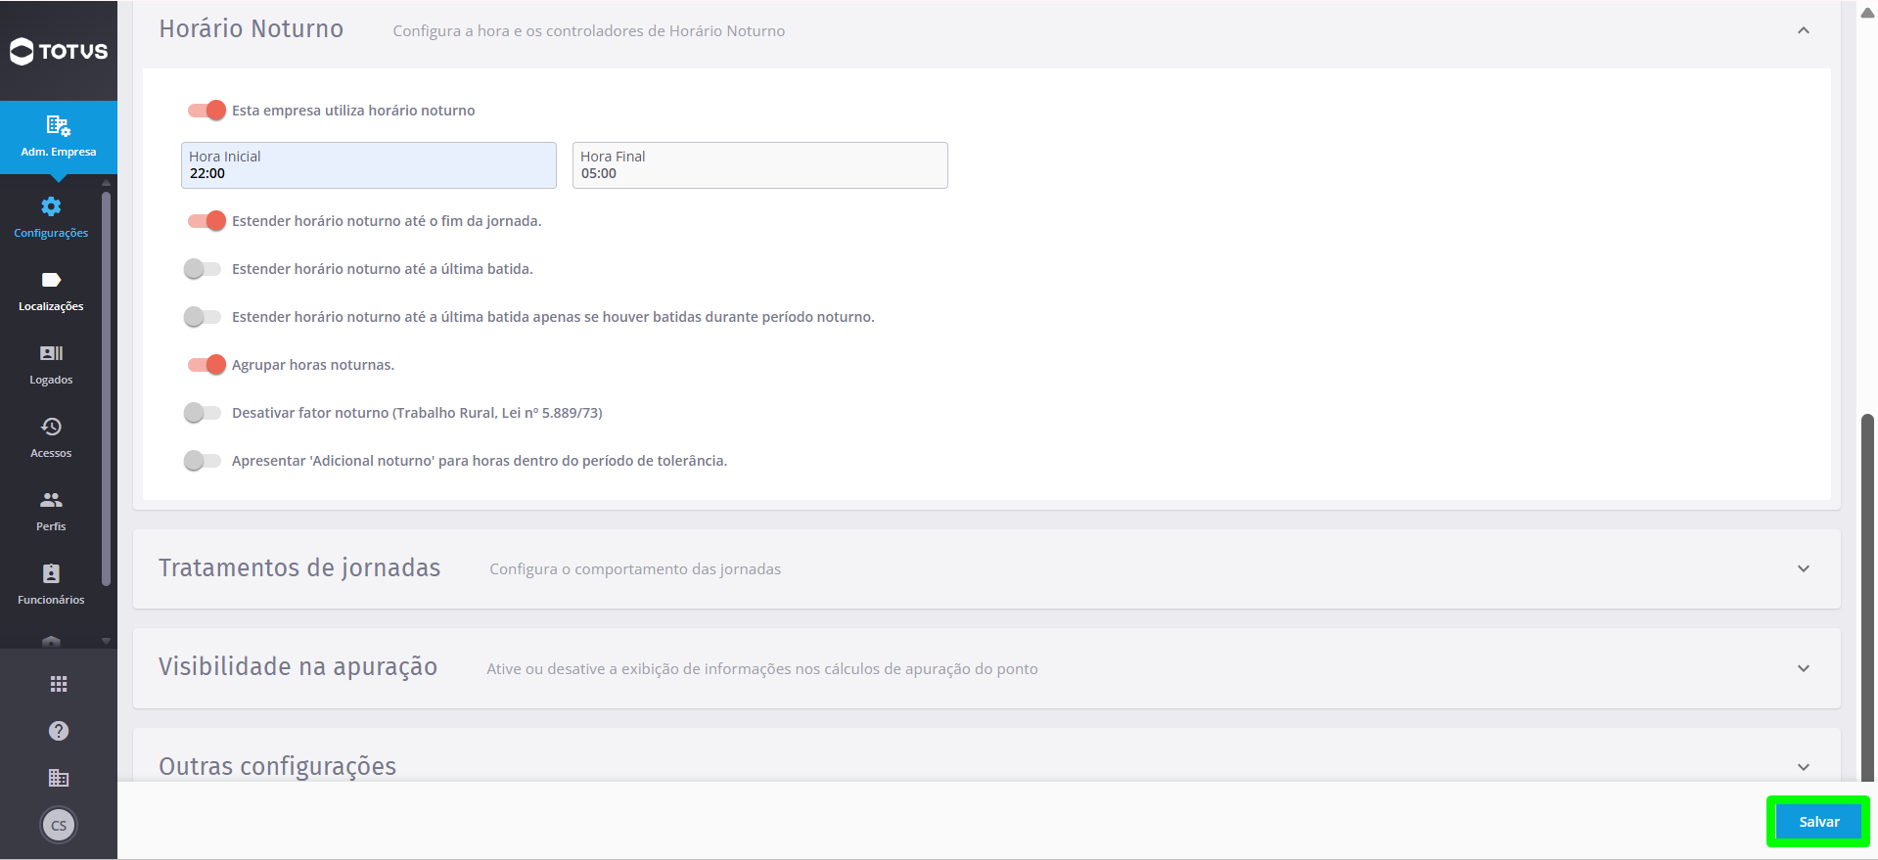Image resolution: width=1878 pixels, height=860 pixels.
Task: Click 'Tratamentos de jornadas' heading text
Action: click(299, 568)
